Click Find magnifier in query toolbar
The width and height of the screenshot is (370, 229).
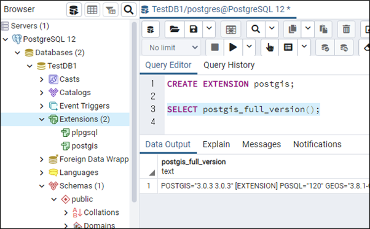[256, 29]
